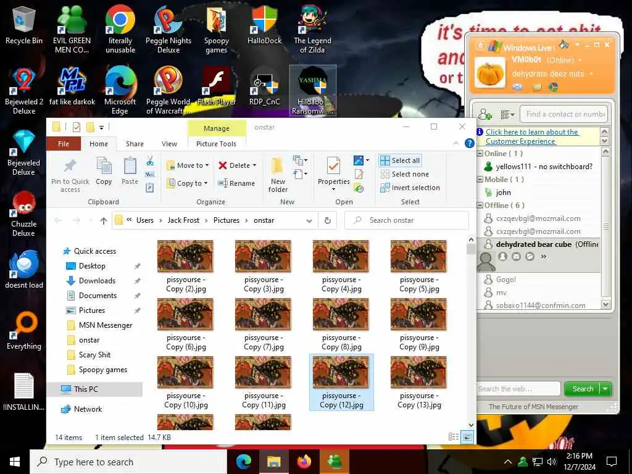Screen dimensions: 632x474
Task: Open the File tab
Action: 64,143
